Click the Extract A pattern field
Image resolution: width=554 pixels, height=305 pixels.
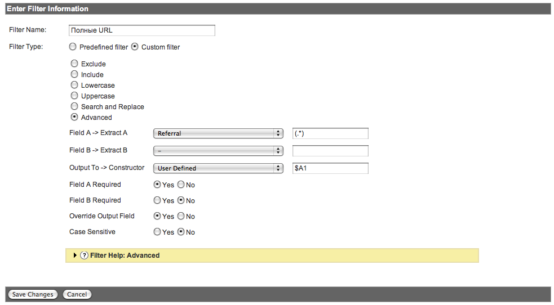(330, 133)
